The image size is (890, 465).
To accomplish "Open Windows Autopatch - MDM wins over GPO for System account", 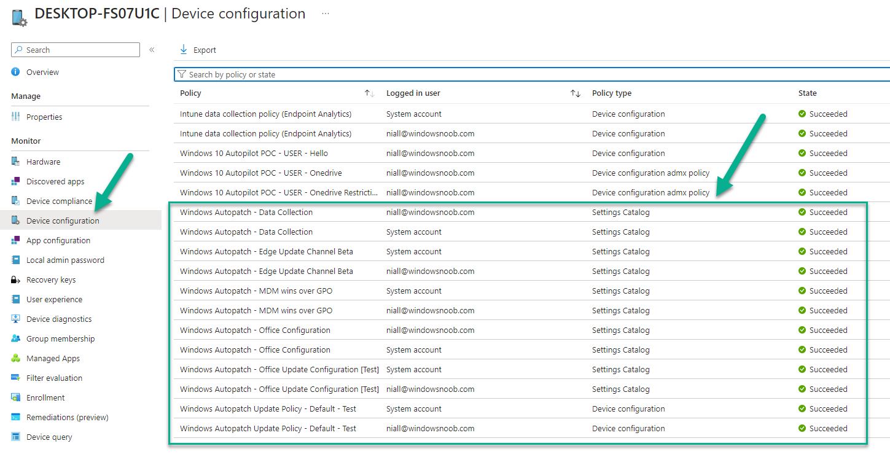I will tap(256, 291).
